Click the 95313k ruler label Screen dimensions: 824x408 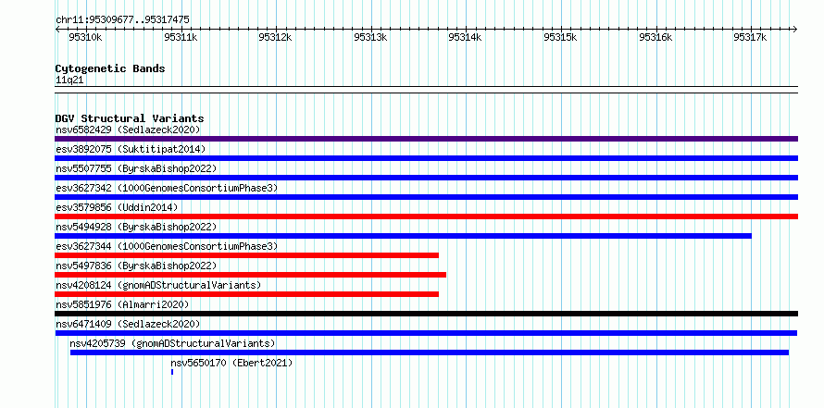coord(370,37)
